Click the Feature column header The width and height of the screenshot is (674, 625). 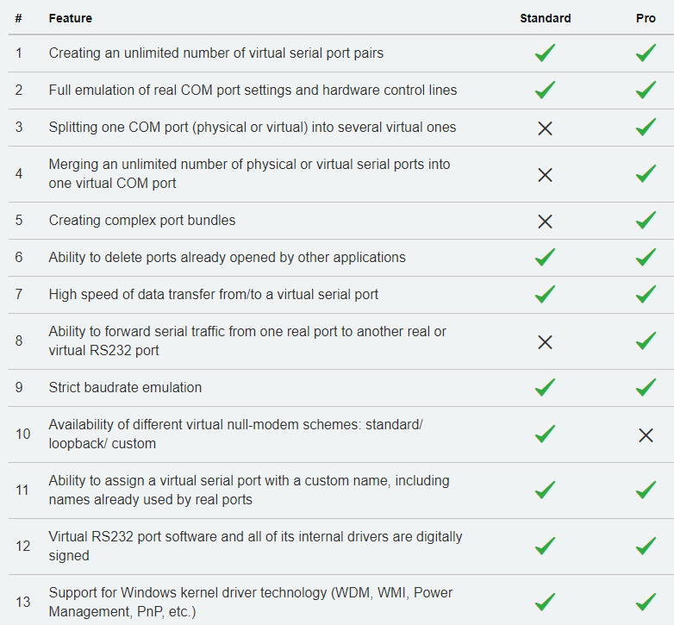pos(70,18)
